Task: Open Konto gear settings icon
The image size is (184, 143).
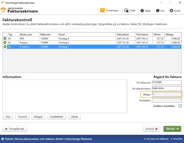Action: tap(171, 11)
